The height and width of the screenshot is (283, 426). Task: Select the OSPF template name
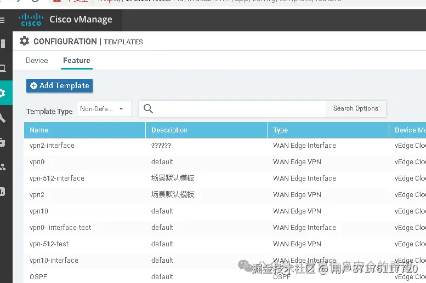[38, 277]
